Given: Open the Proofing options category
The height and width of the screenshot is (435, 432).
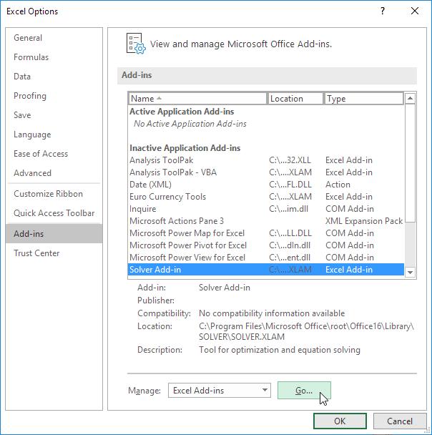Looking at the screenshot, I should pos(54,96).
